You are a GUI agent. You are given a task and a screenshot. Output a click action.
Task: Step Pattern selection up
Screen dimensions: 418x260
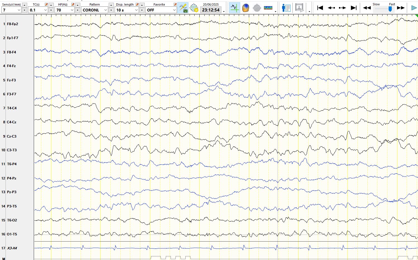point(111,5)
